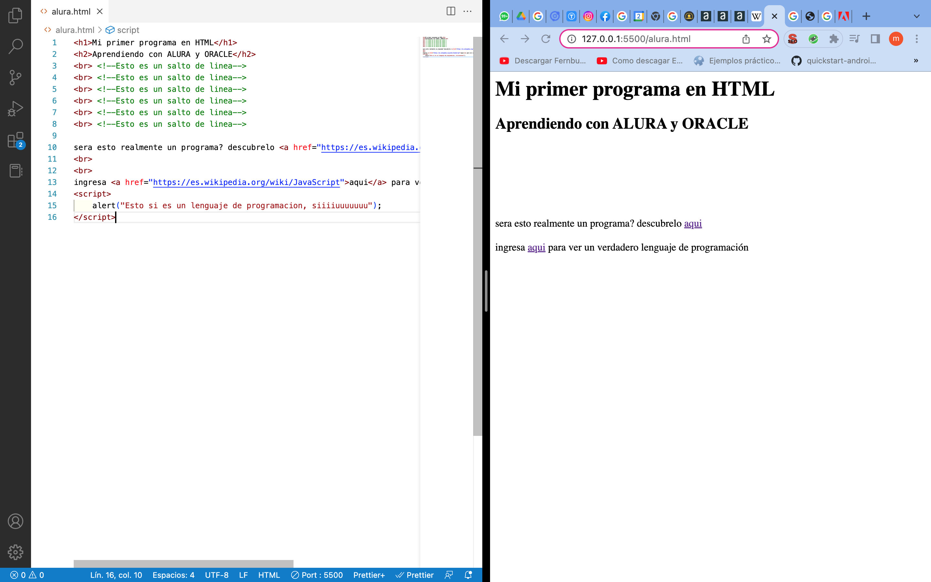Change language mode via HTML status item
The height and width of the screenshot is (582, 931).
pyautogui.click(x=269, y=575)
